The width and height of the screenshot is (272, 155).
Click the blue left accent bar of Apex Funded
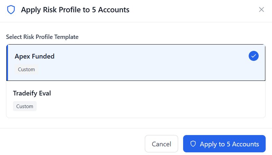7,63
